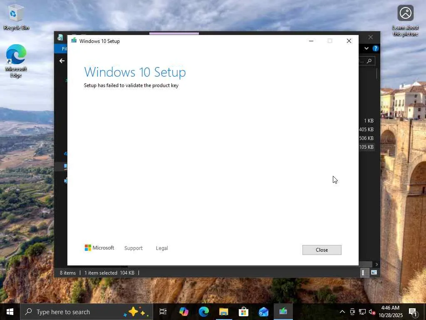Open the Support link in Setup
Image resolution: width=426 pixels, height=320 pixels.
point(134,248)
